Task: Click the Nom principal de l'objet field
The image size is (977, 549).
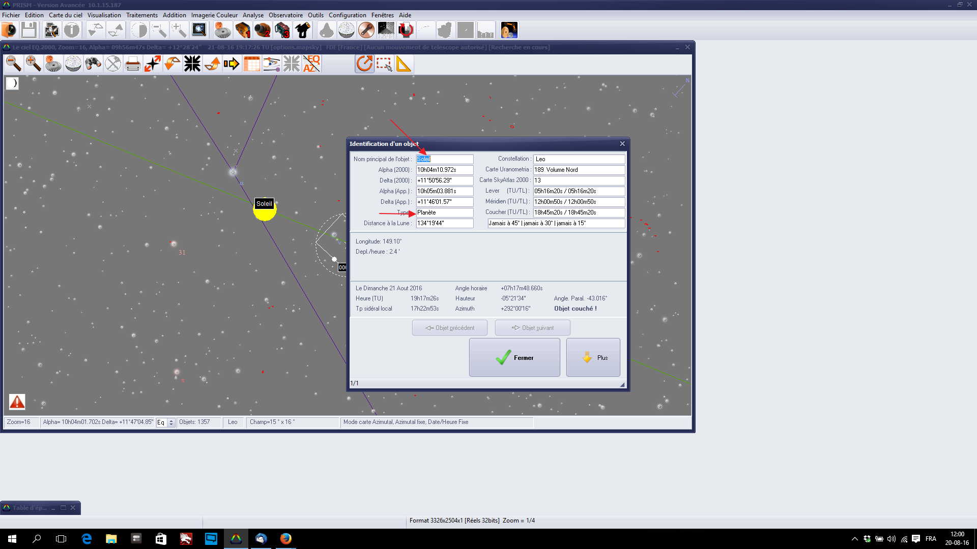Action: [444, 159]
